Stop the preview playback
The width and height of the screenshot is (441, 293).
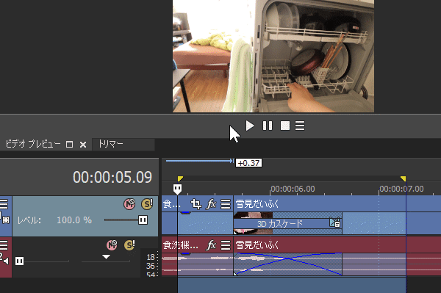285,126
